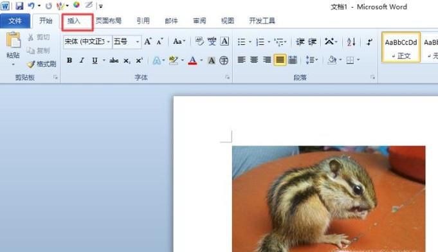Open the 开发工具 (Developer) tab
This screenshot has width=438, height=252.
pyautogui.click(x=262, y=21)
